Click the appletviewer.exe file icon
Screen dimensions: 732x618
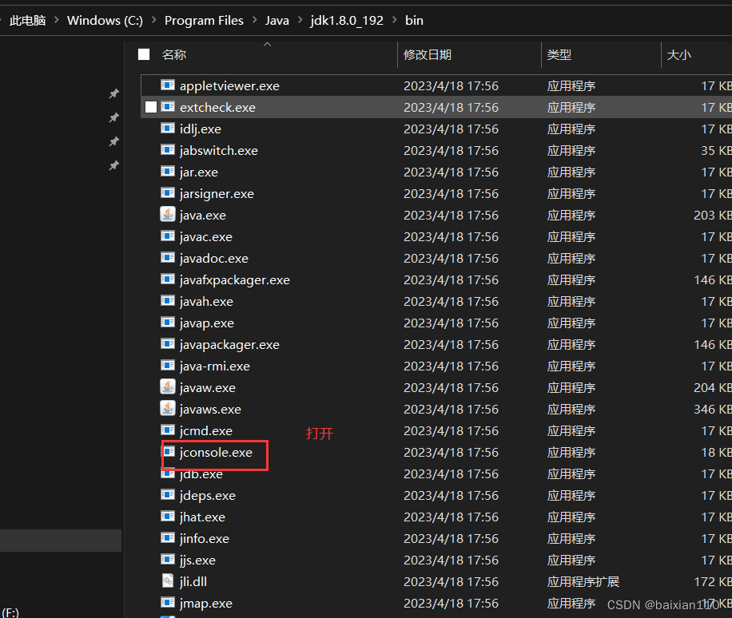168,85
